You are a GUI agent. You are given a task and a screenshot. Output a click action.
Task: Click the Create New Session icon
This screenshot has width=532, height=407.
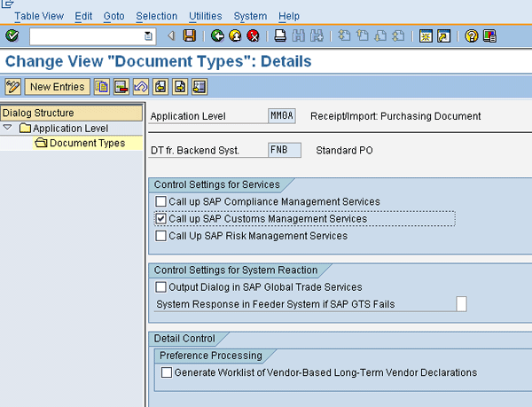(x=426, y=35)
